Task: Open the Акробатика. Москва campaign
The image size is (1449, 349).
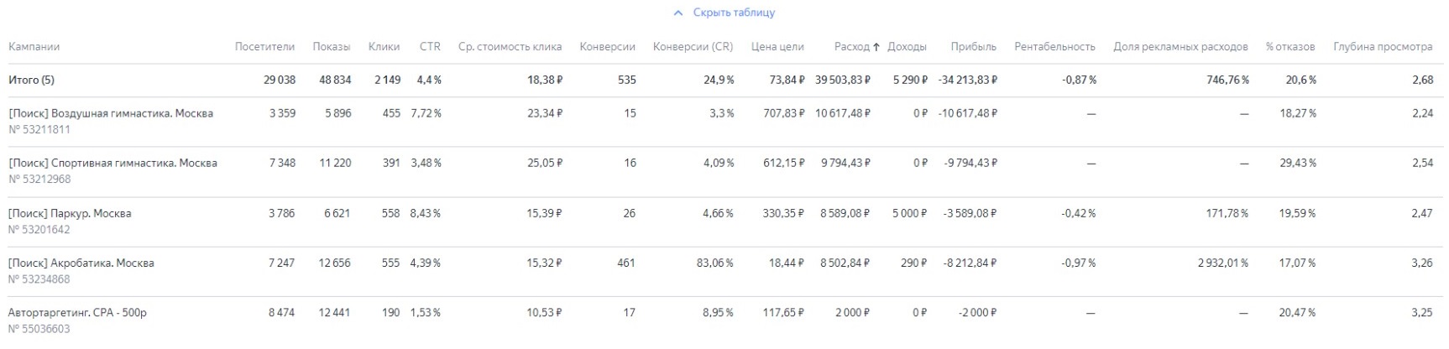Action: pyautogui.click(x=81, y=263)
